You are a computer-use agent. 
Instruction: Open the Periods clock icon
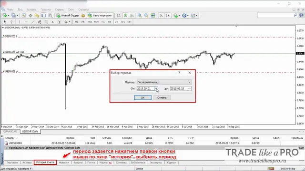(184, 16)
